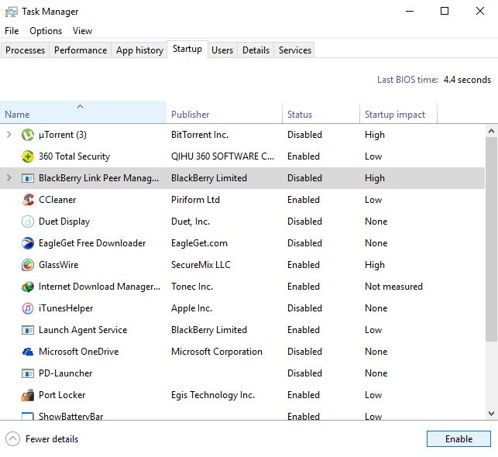Expand the µTorrent (3) group
The width and height of the screenshot is (498, 457).
[x=9, y=135]
